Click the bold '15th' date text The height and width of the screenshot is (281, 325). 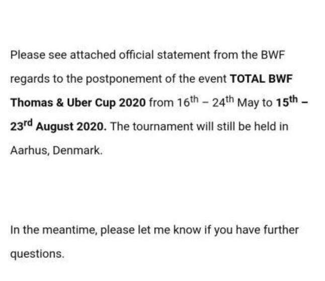click(x=287, y=102)
